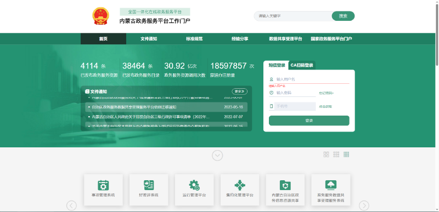This screenshot has width=439, height=212.
Task: Open the 运行管理平台 gear icon
Action: (194, 185)
